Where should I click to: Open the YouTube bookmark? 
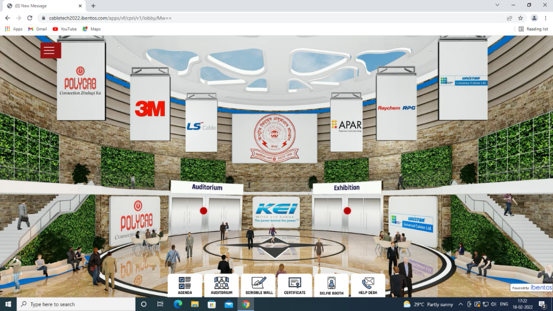(x=65, y=29)
